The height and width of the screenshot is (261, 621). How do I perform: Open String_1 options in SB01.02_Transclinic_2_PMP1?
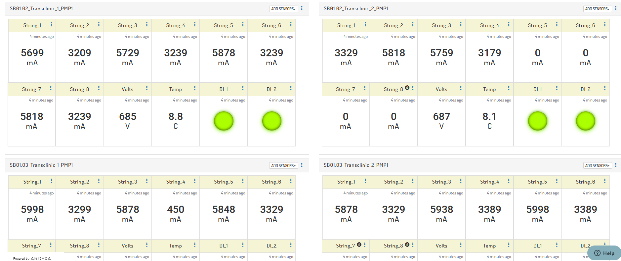tap(365, 24)
